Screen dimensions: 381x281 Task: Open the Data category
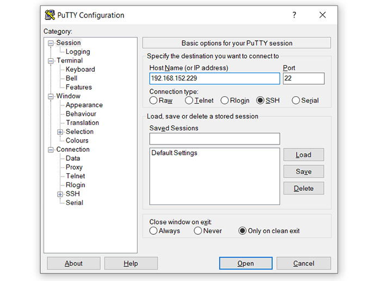tap(73, 158)
